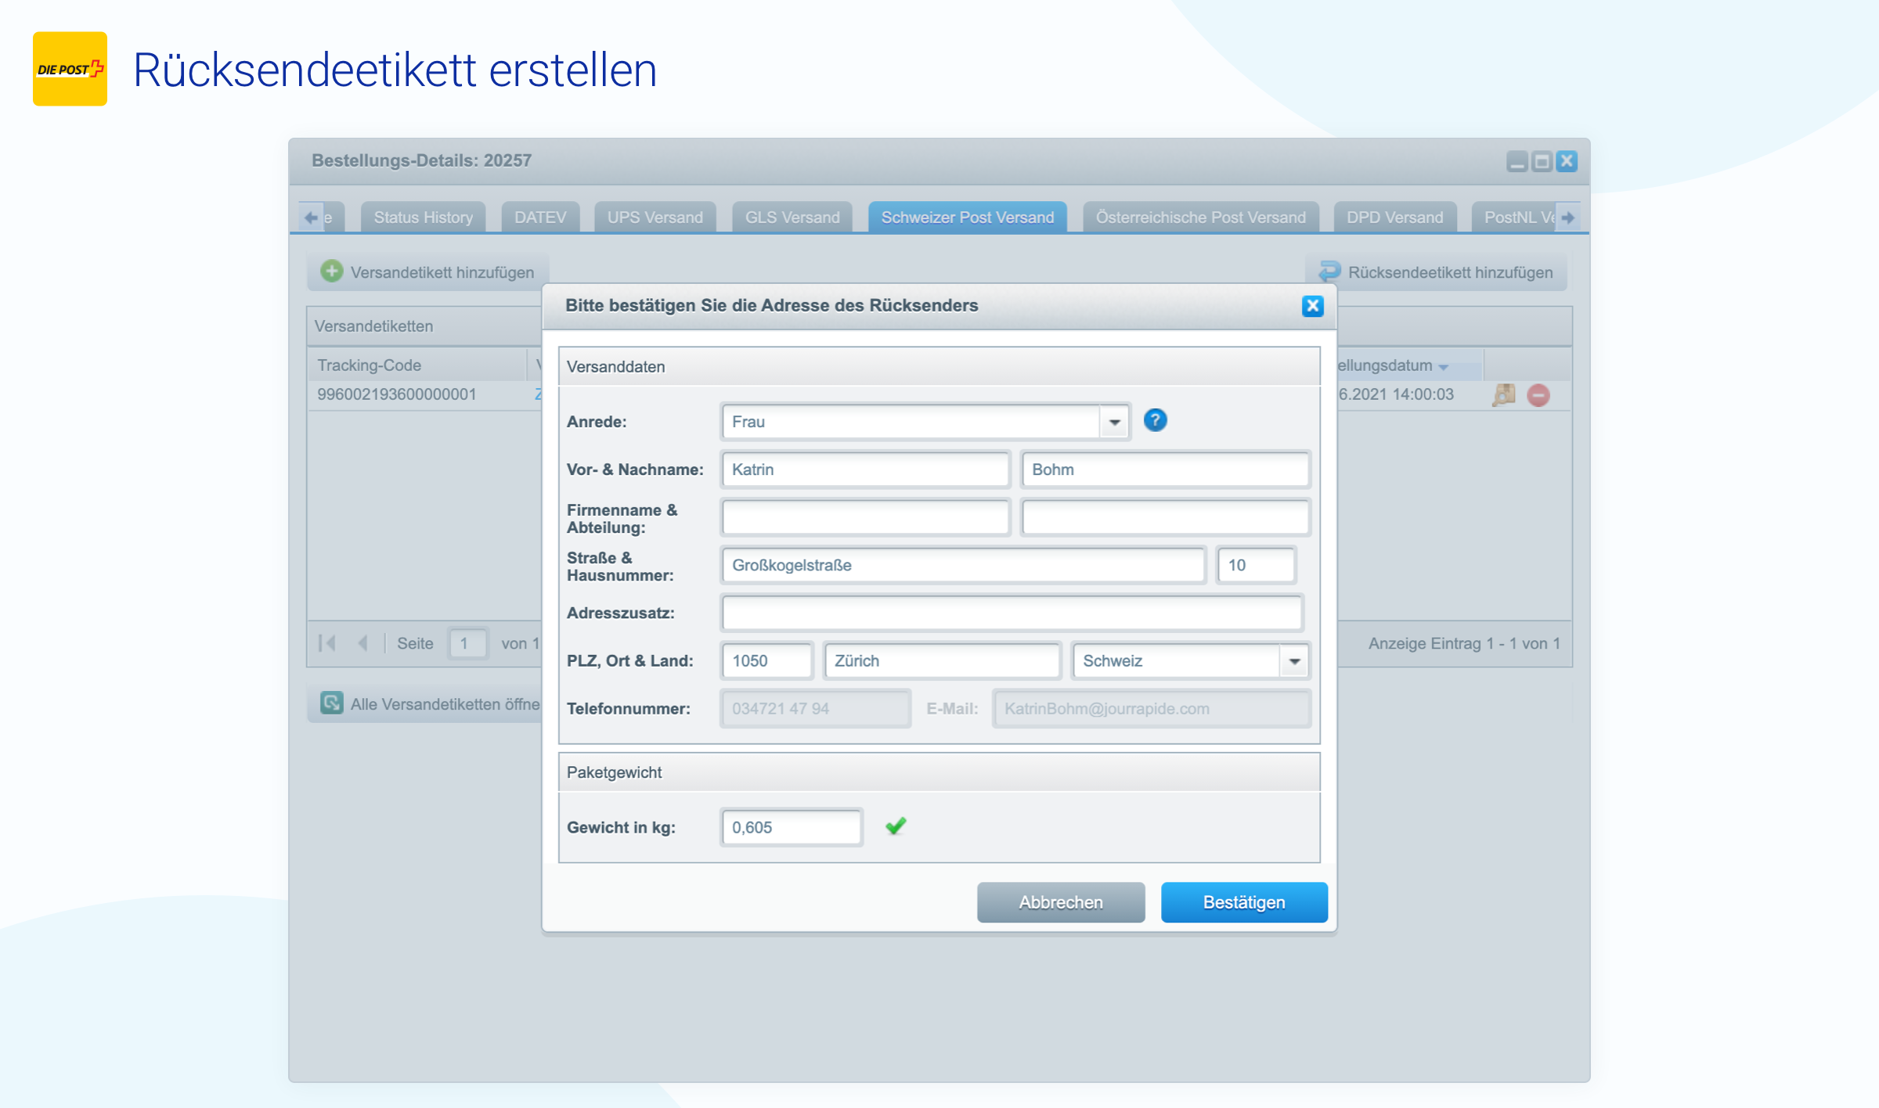Click the Alle Versandetiketten öffnen icon
The width and height of the screenshot is (1879, 1108).
(332, 703)
